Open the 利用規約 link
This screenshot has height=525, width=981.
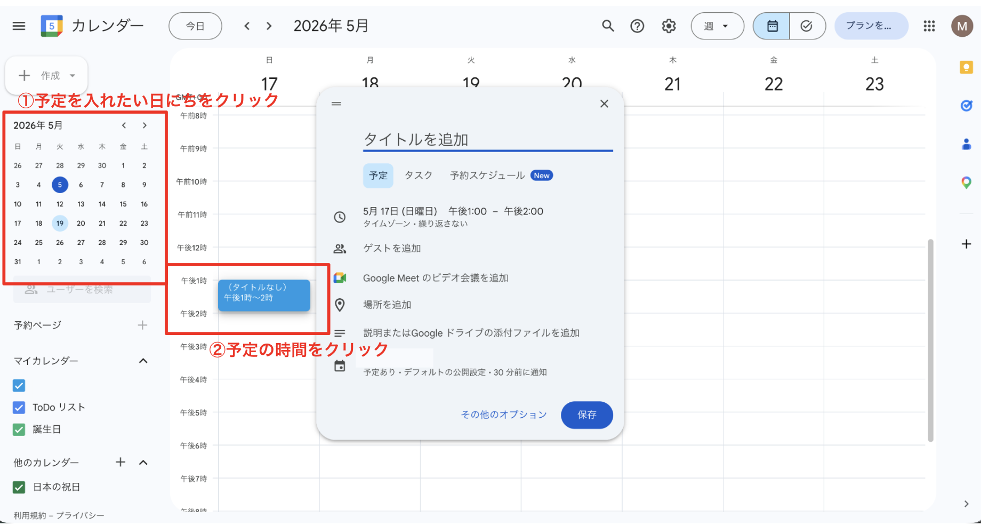(x=30, y=515)
